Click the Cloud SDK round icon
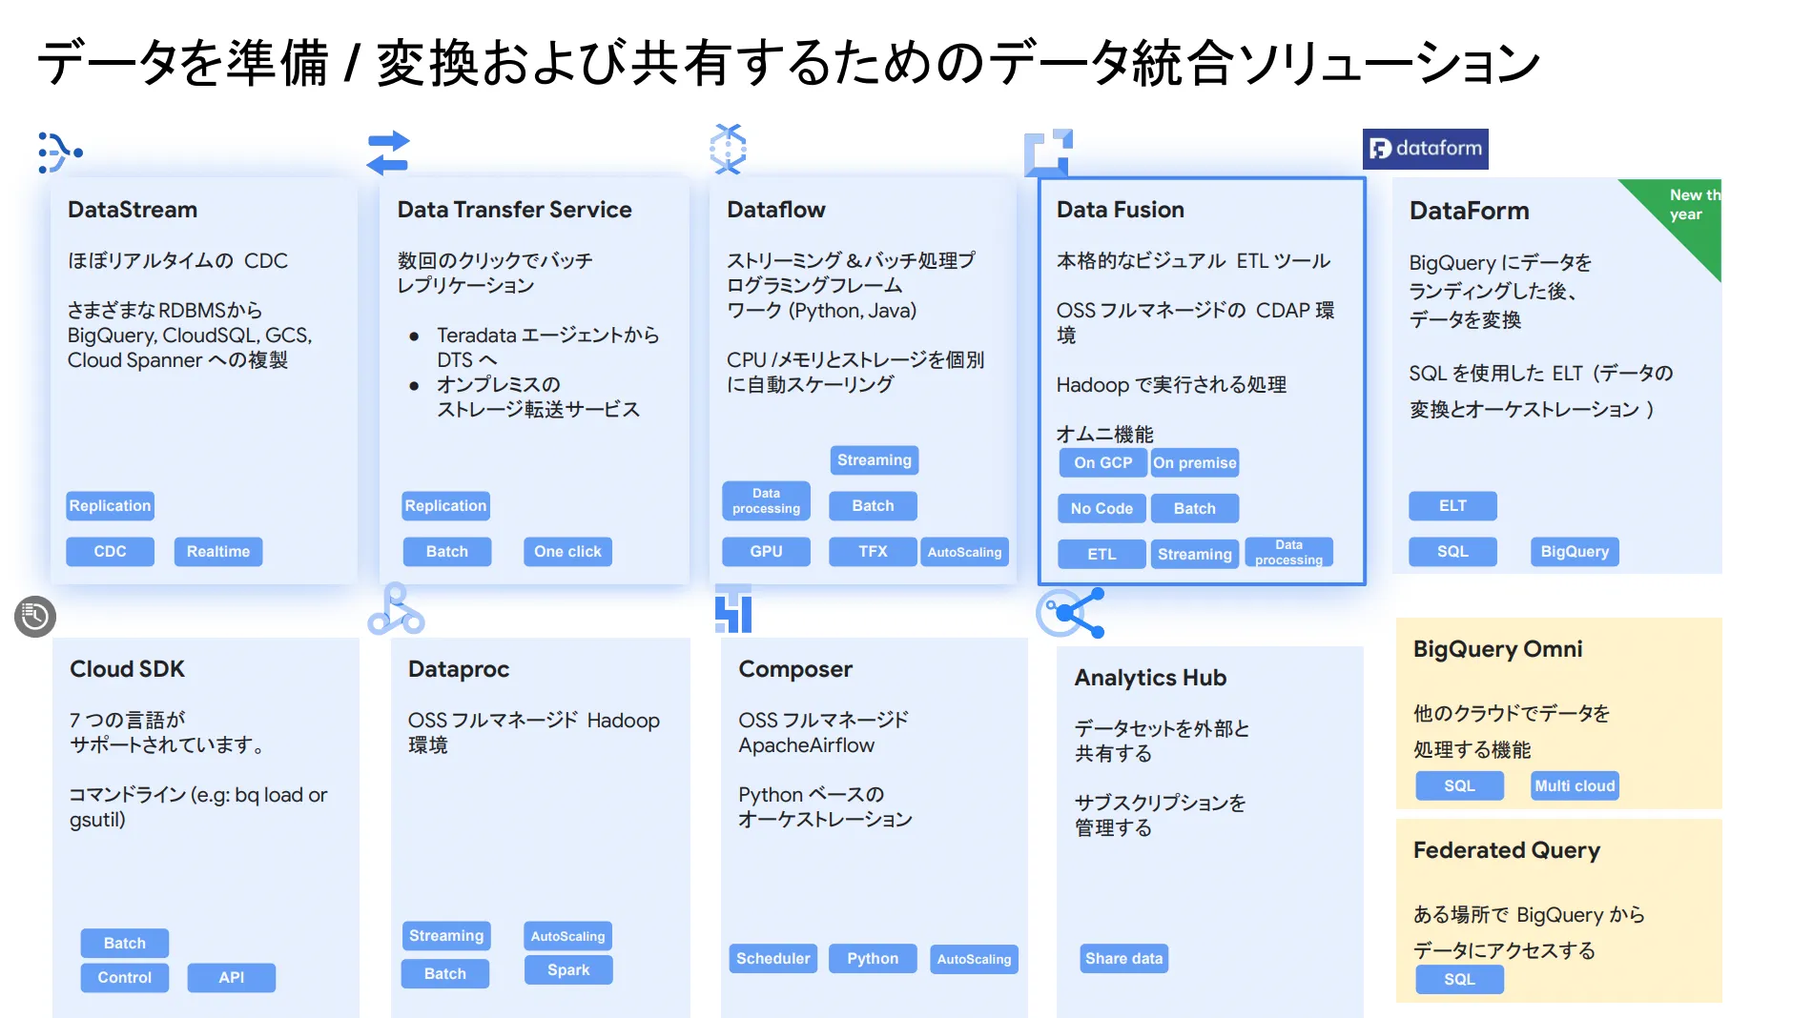The image size is (1812, 1018). (35, 616)
